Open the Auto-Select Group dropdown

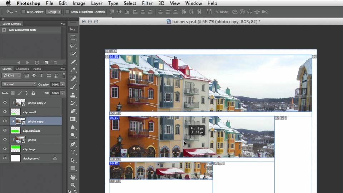(53, 12)
